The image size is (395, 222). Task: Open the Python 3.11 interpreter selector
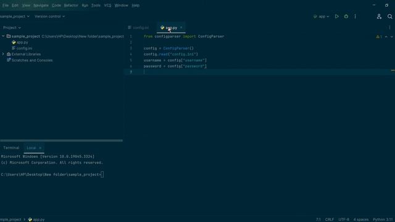pyautogui.click(x=383, y=220)
